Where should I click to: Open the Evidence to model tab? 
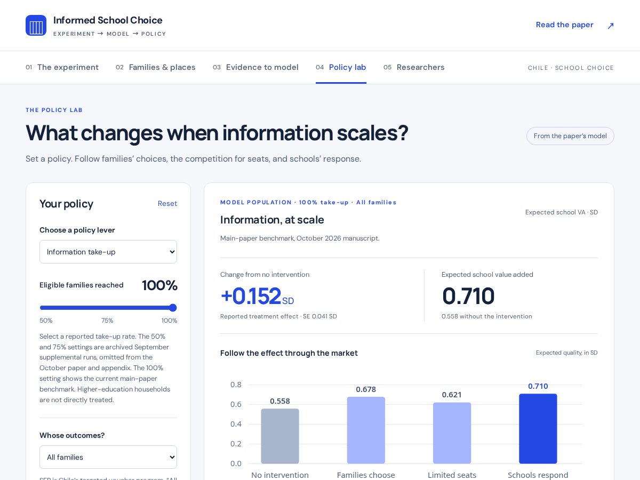[x=255, y=67]
